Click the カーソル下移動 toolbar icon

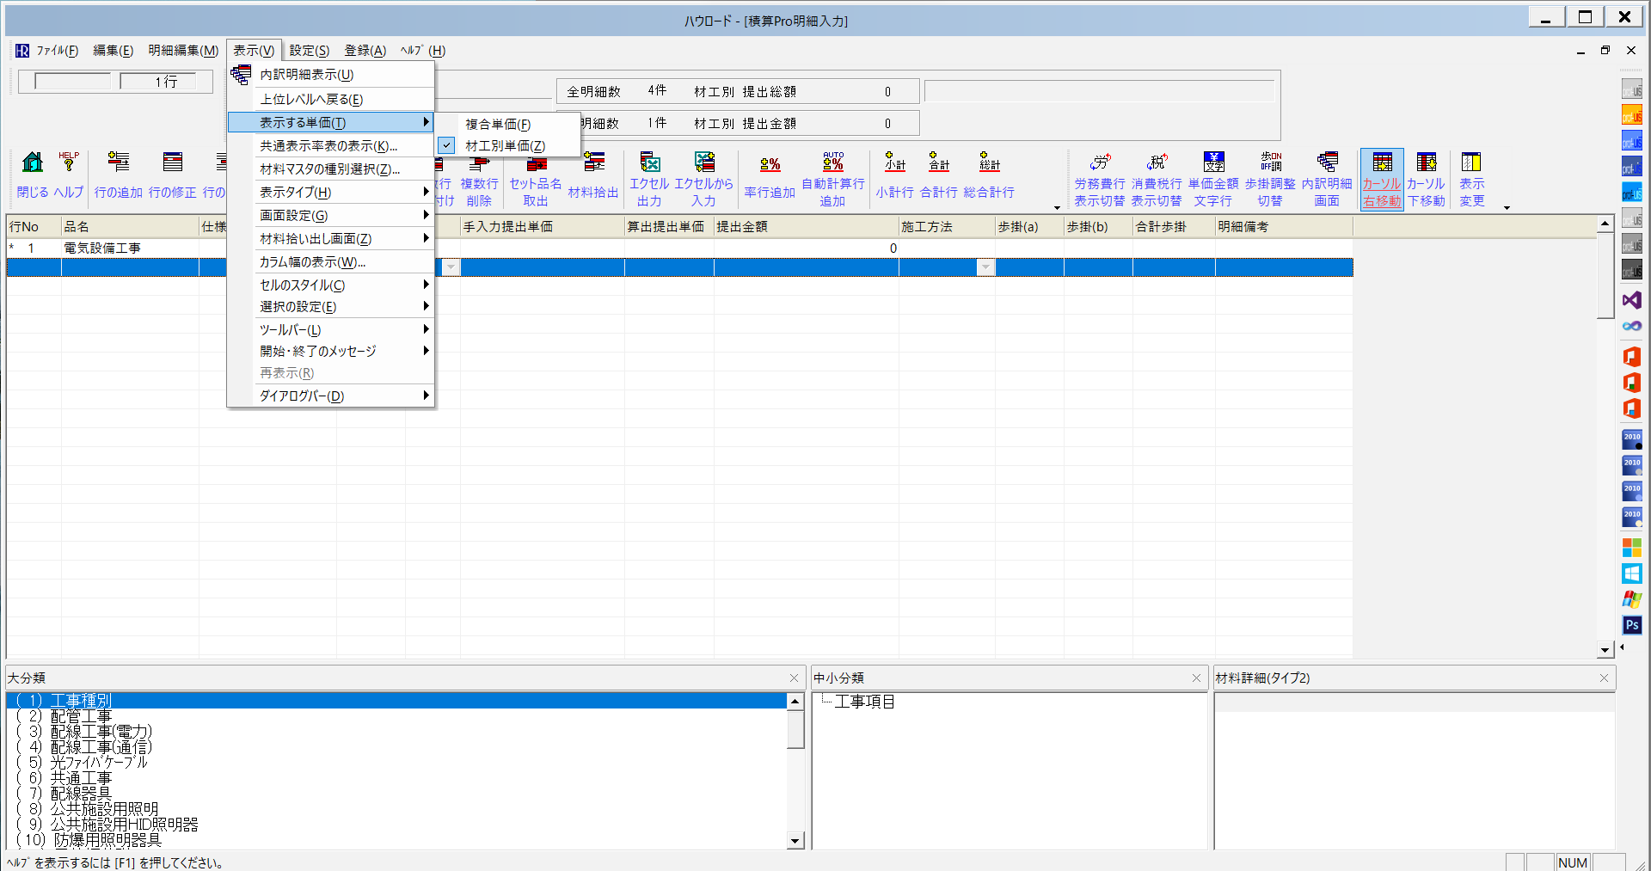pyautogui.click(x=1426, y=163)
